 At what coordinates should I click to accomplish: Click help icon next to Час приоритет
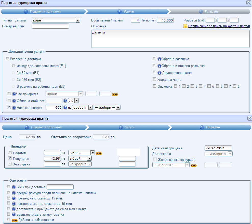click(x=14, y=94)
